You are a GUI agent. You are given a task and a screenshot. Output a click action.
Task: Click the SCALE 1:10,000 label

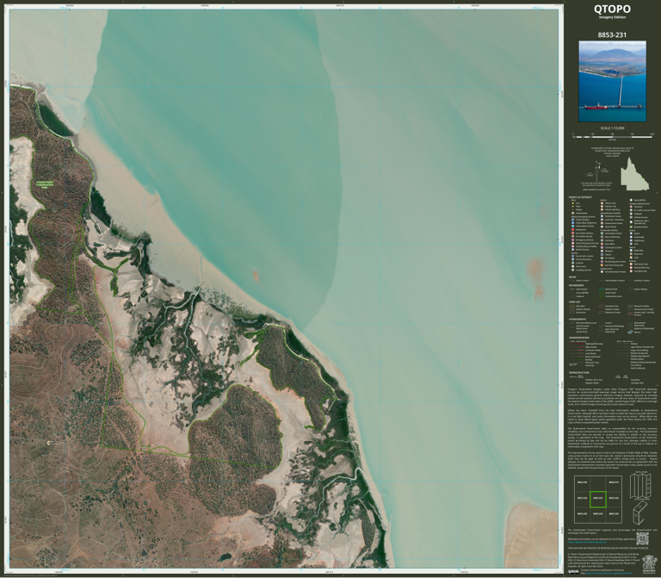tap(613, 128)
